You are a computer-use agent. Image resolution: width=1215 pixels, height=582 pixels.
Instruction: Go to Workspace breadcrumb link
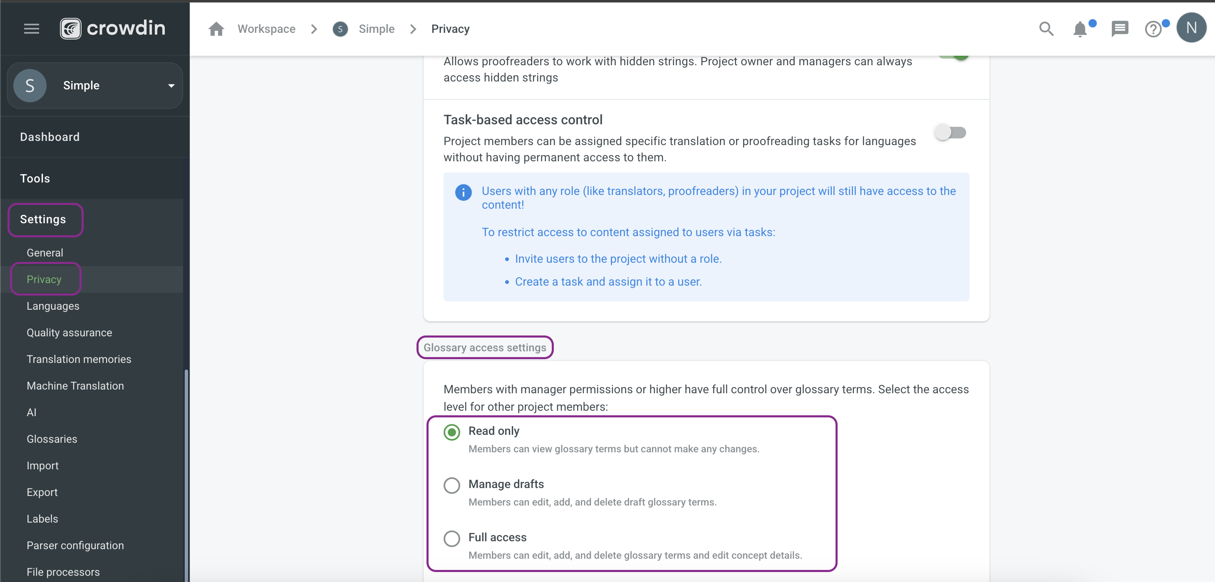pyautogui.click(x=266, y=29)
